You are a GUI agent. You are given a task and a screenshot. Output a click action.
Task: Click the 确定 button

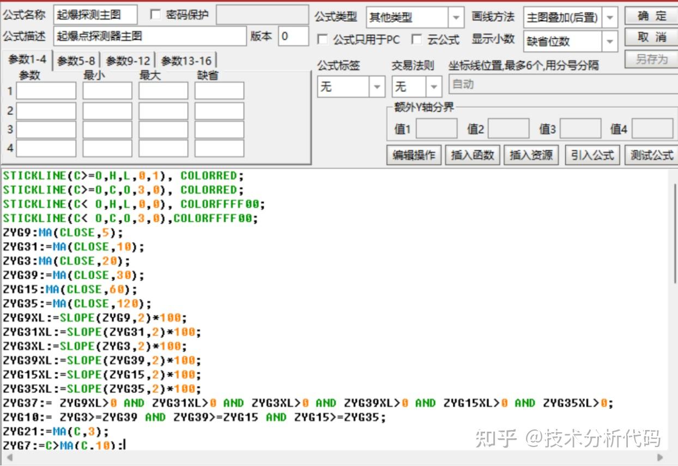click(651, 16)
